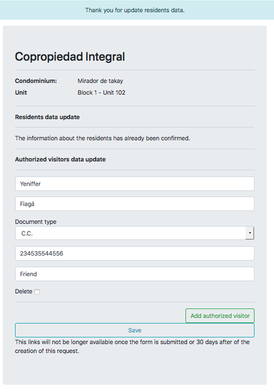The height and width of the screenshot is (392, 274).
Task: Open the Document type dropdown showing C.C.
Action: coord(135,233)
